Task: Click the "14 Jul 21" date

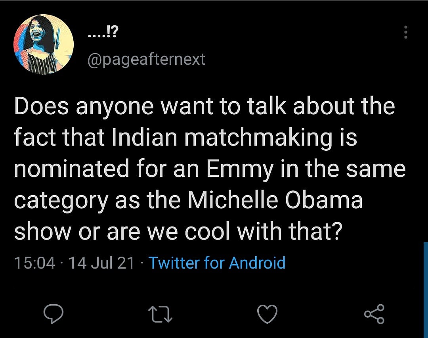Action: tap(101, 263)
